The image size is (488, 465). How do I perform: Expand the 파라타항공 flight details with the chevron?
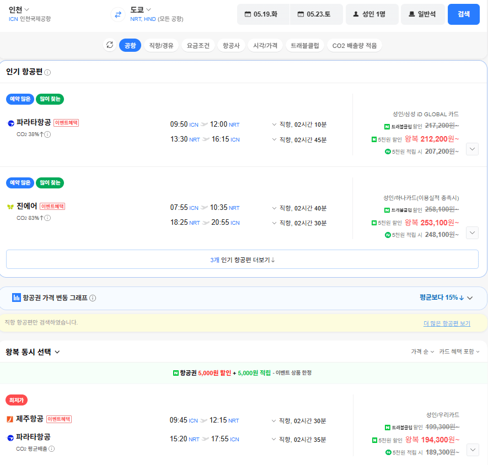coord(472,148)
